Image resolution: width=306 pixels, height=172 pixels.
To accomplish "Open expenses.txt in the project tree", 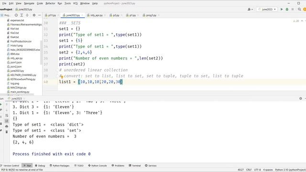I will tap(17, 20).
